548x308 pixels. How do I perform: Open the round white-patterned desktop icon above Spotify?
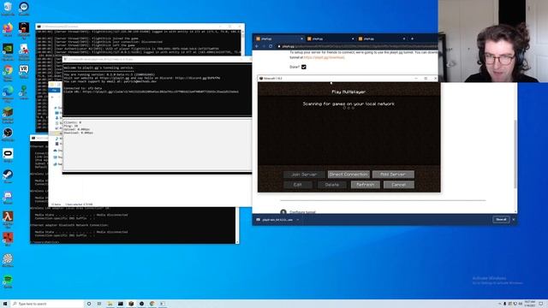8,260
